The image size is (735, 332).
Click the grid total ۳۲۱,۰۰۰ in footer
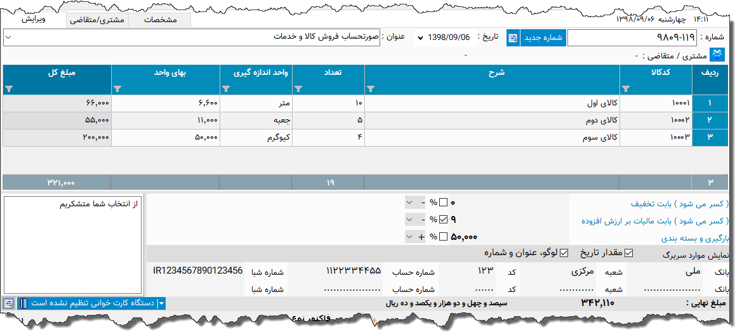point(60,182)
